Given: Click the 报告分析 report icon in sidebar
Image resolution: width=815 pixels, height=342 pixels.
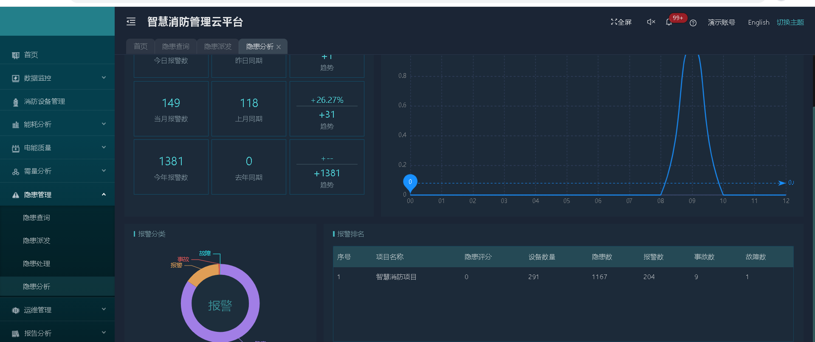Looking at the screenshot, I should [16, 334].
